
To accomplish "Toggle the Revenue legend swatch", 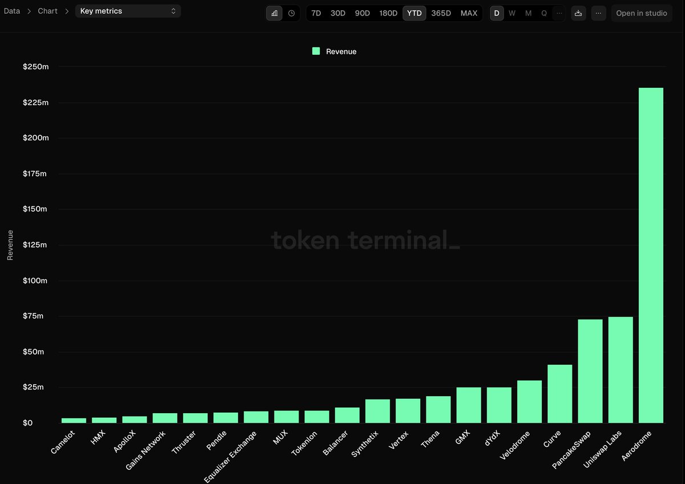I will (x=316, y=51).
